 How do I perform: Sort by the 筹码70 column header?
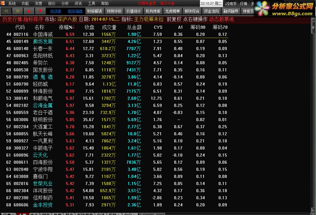tap(220, 27)
